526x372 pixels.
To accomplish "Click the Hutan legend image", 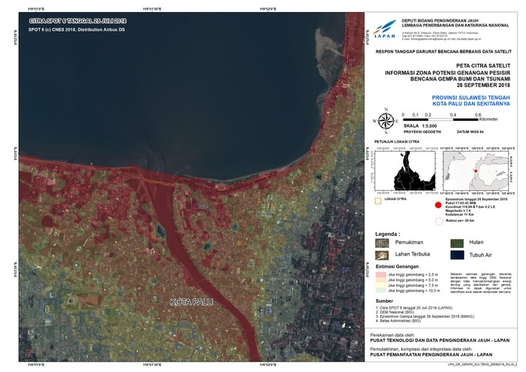I will coord(459,243).
